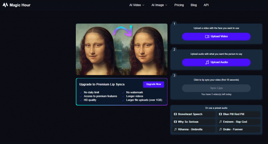Screen dimensions: 268x144
Task: Click Upgrade Now button
Action: tap(153, 84)
